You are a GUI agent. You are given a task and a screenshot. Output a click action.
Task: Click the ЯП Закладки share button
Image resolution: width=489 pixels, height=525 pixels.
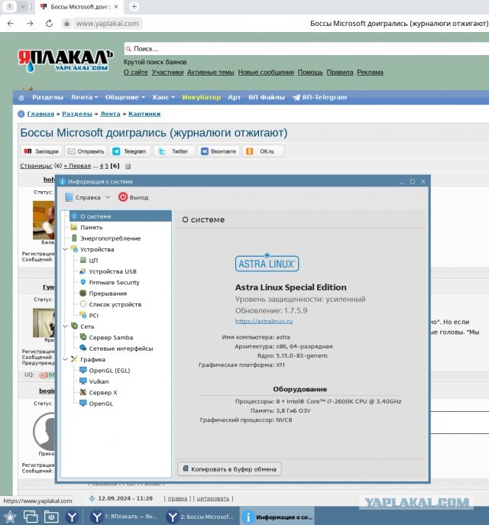[x=41, y=151]
